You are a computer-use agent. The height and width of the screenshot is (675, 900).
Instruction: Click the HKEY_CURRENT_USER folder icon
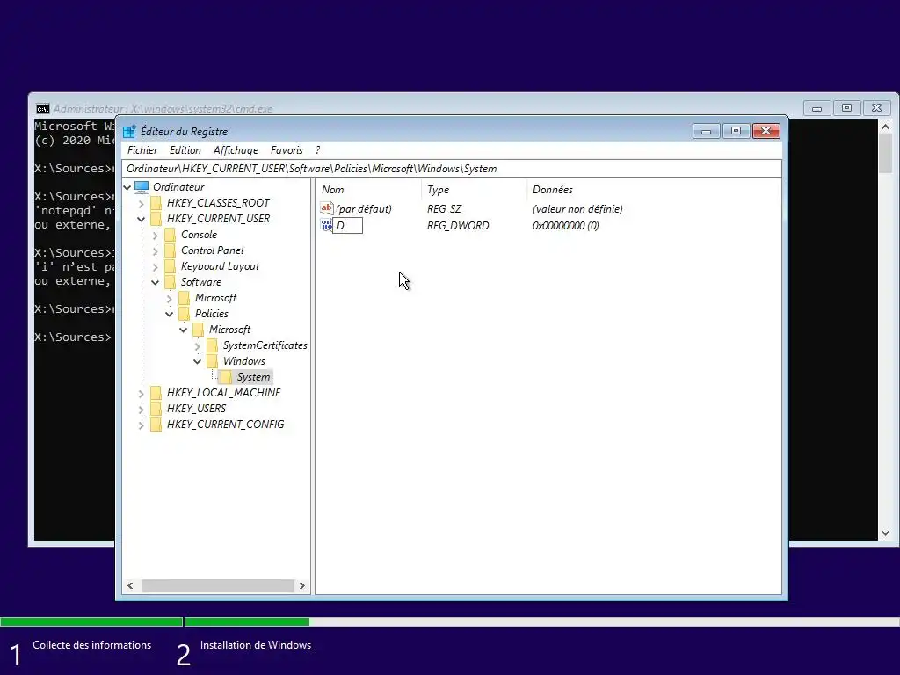tap(156, 219)
